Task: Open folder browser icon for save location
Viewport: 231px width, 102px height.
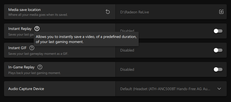Action: 221,12
